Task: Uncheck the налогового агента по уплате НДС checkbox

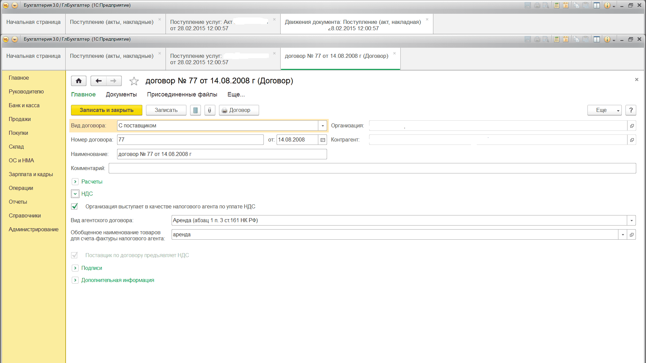Action: (x=75, y=206)
